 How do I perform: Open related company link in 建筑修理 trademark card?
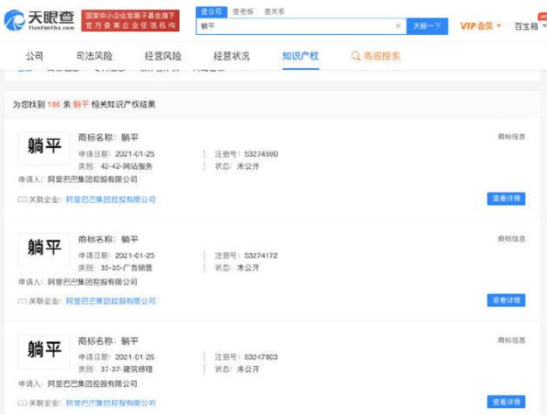tap(110, 403)
